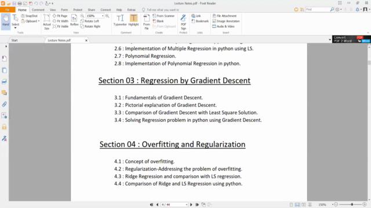Expand the left navigation panel arrow
This screenshot has width=371, height=208.
coord(6,46)
